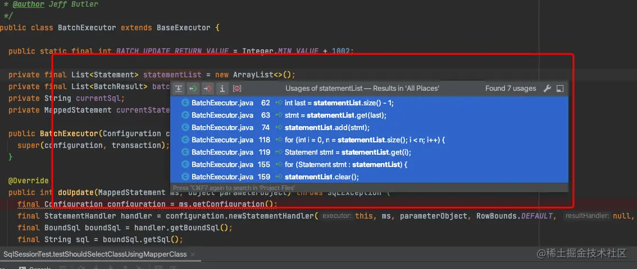The width and height of the screenshot is (637, 269).
Task: Click 'executor:' parameter hint
Action: (x=337, y=216)
